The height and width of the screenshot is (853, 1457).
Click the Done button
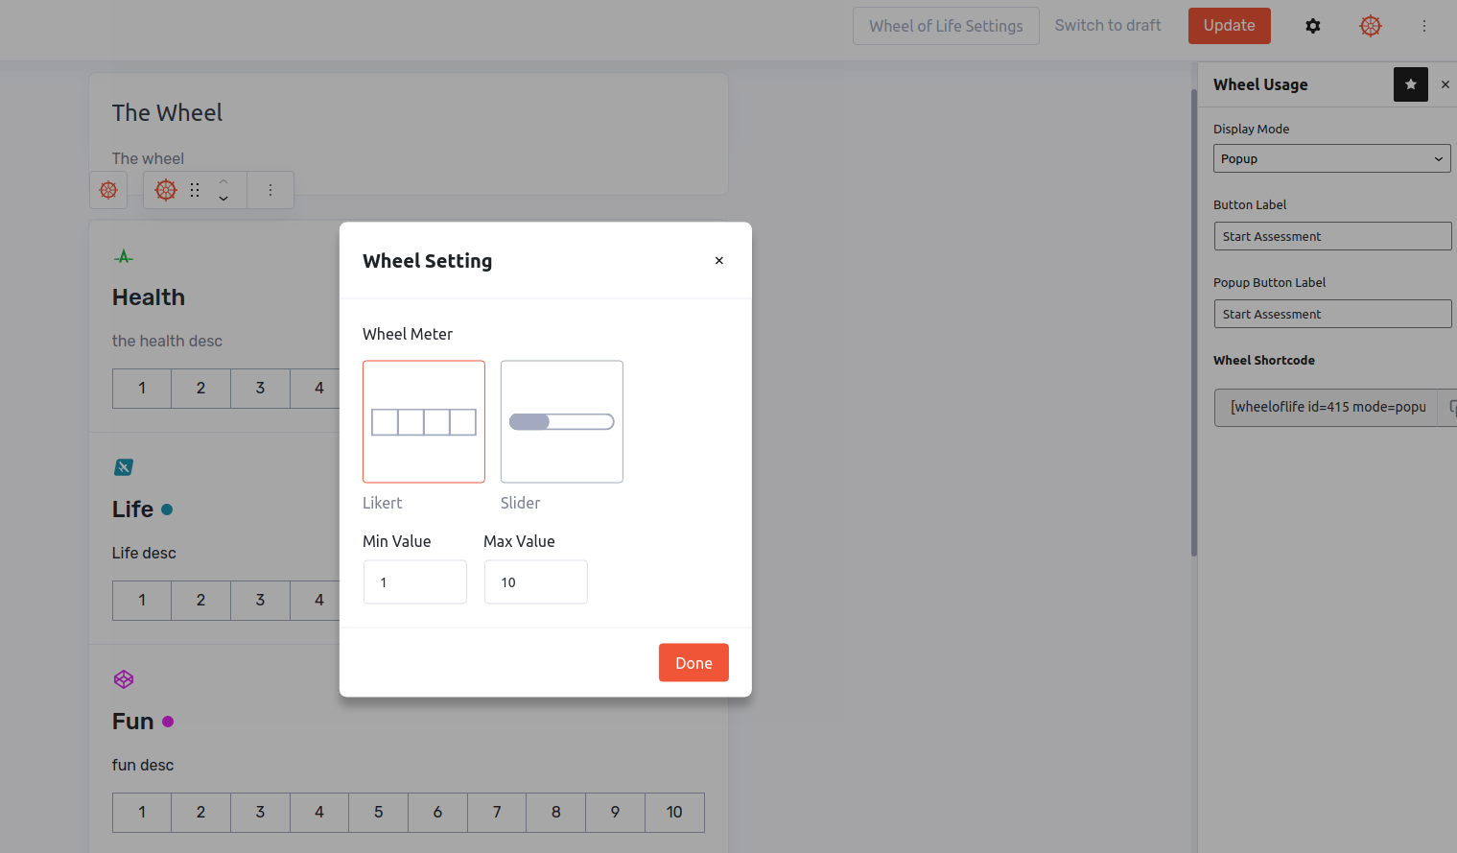tap(693, 663)
